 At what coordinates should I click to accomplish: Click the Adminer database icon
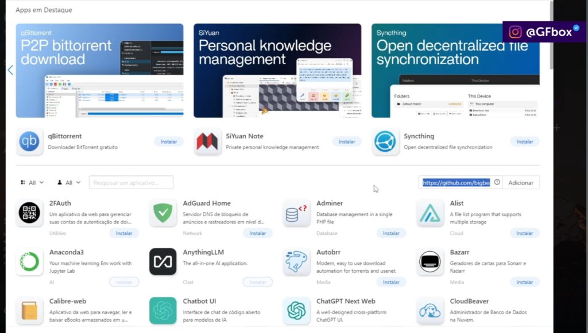[x=297, y=213]
